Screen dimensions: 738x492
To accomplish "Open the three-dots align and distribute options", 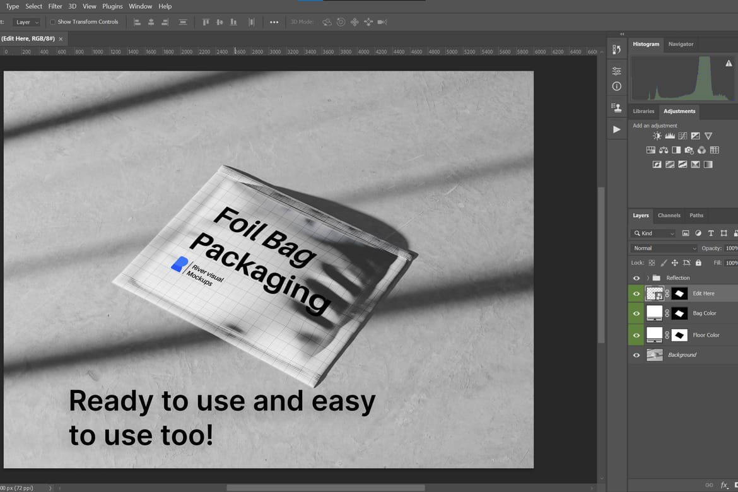I will pos(274,22).
